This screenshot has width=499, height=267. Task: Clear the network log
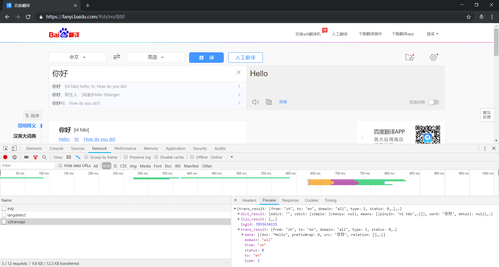click(15, 157)
